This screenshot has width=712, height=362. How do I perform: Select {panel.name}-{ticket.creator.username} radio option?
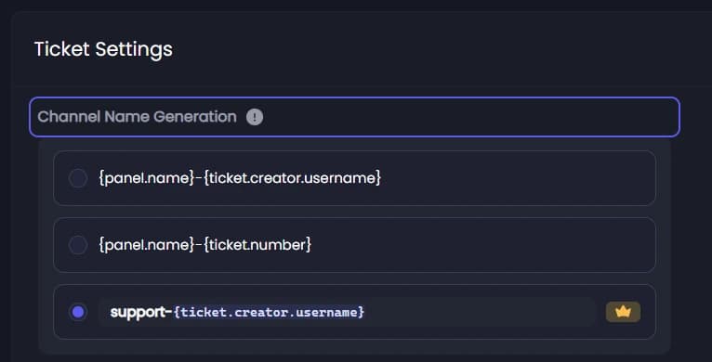[x=78, y=178]
